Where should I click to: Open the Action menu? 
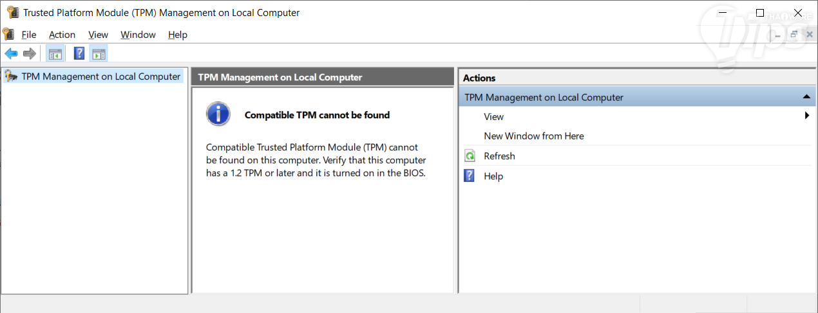pos(62,35)
